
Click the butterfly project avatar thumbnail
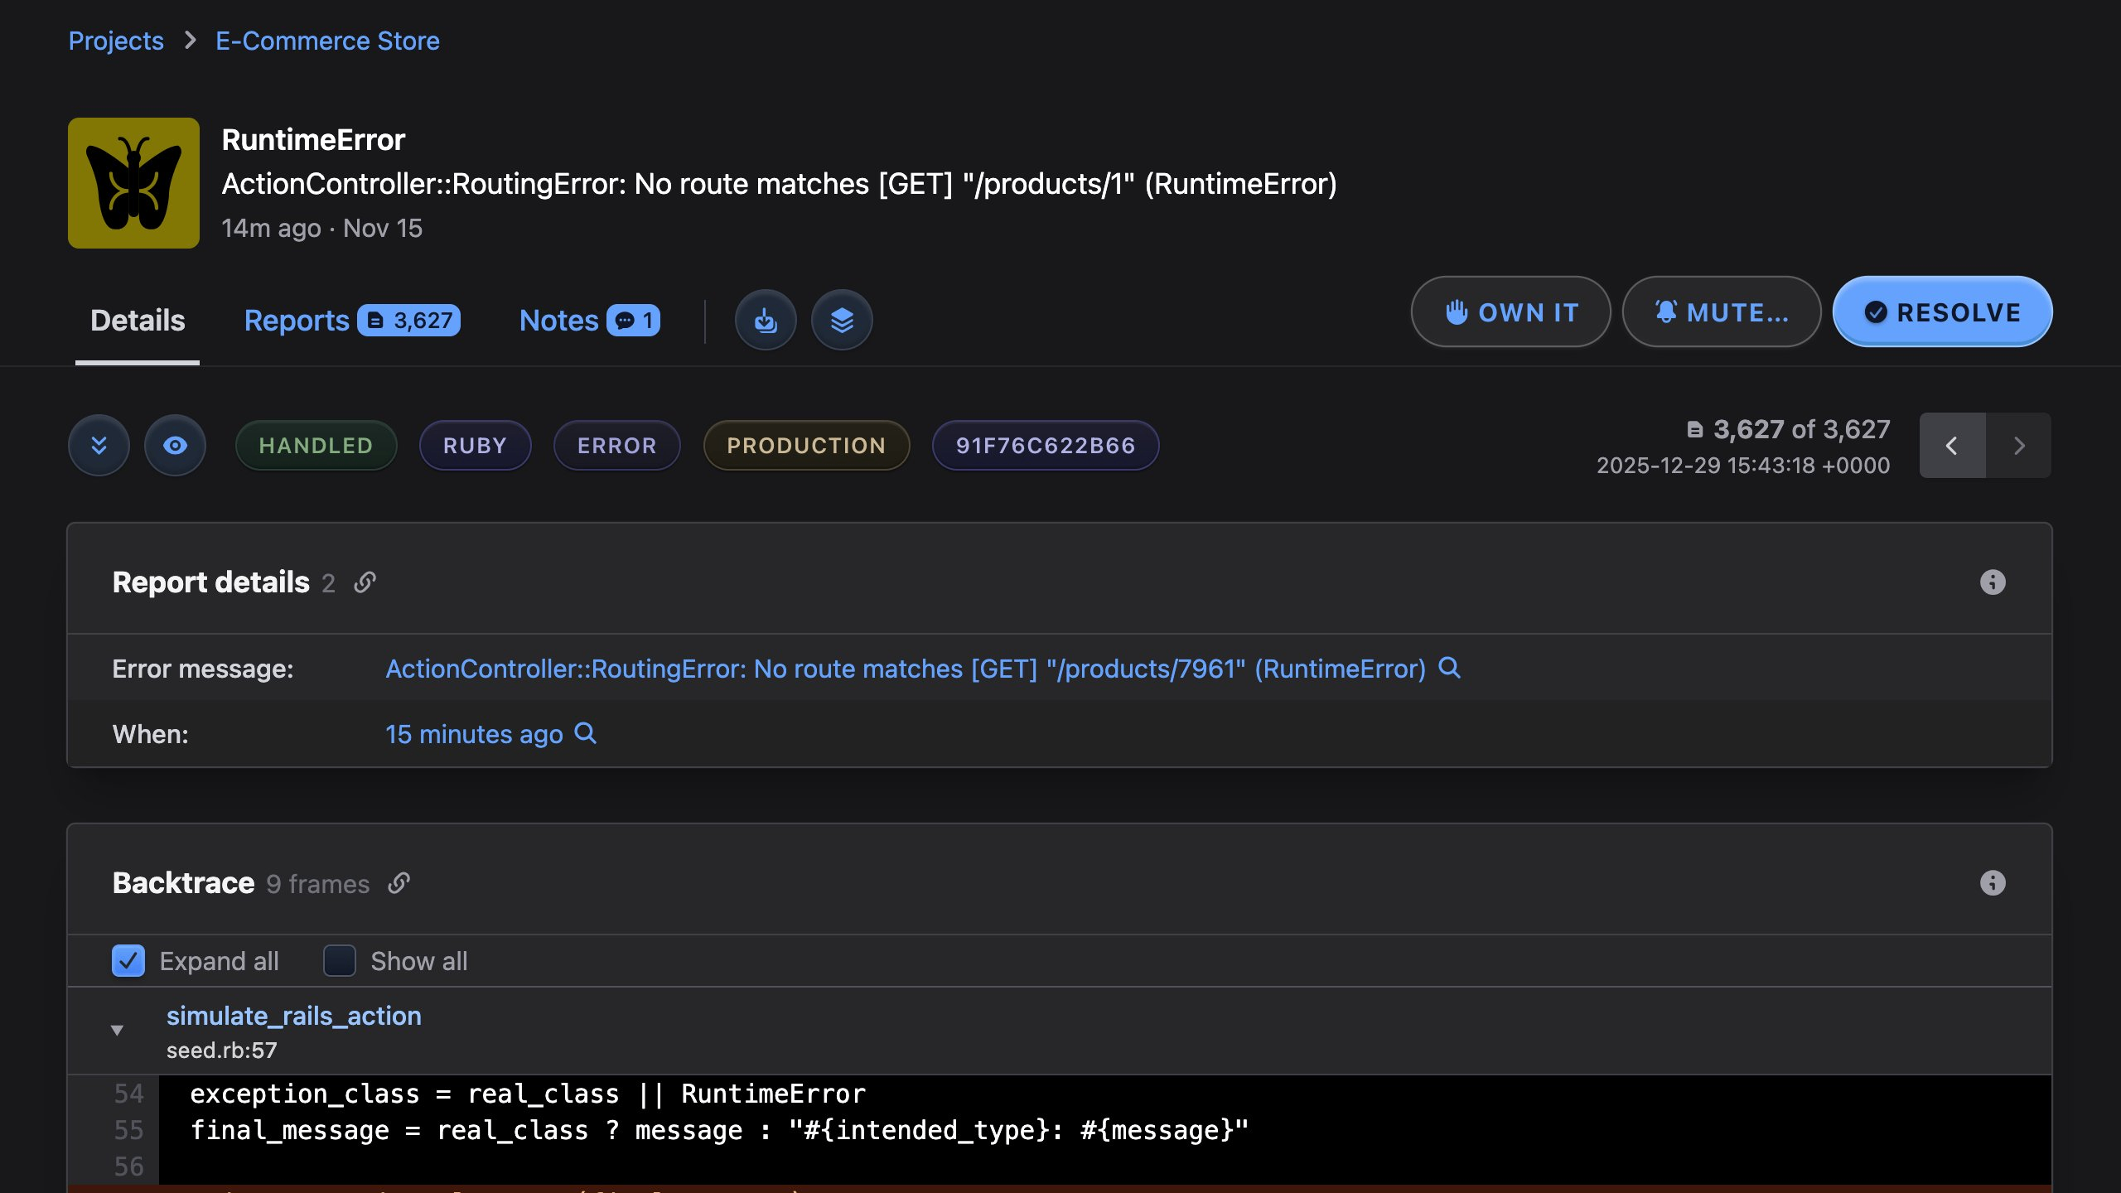133,183
